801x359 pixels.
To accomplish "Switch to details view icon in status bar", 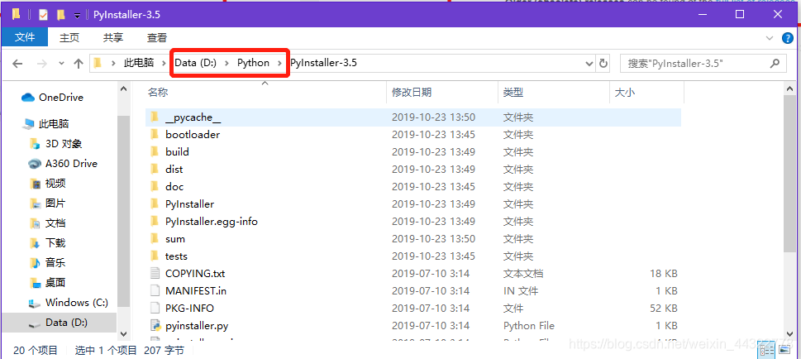I will pos(765,350).
